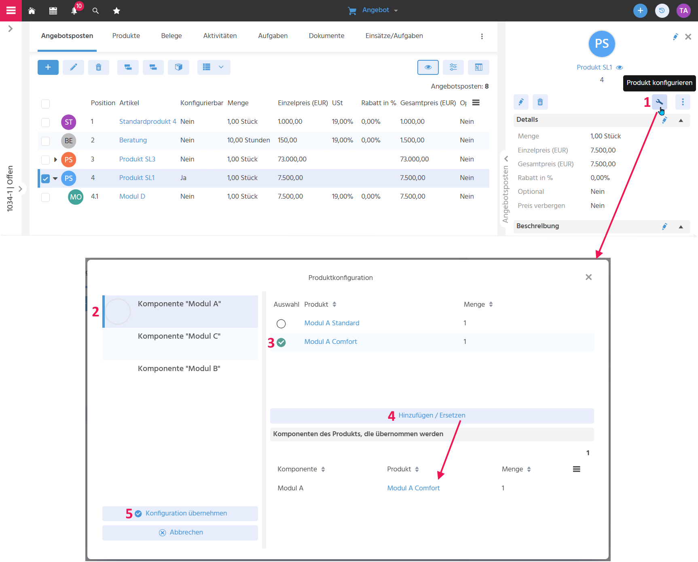
Task: Open the calendar icon in top bar
Action: pos(53,11)
